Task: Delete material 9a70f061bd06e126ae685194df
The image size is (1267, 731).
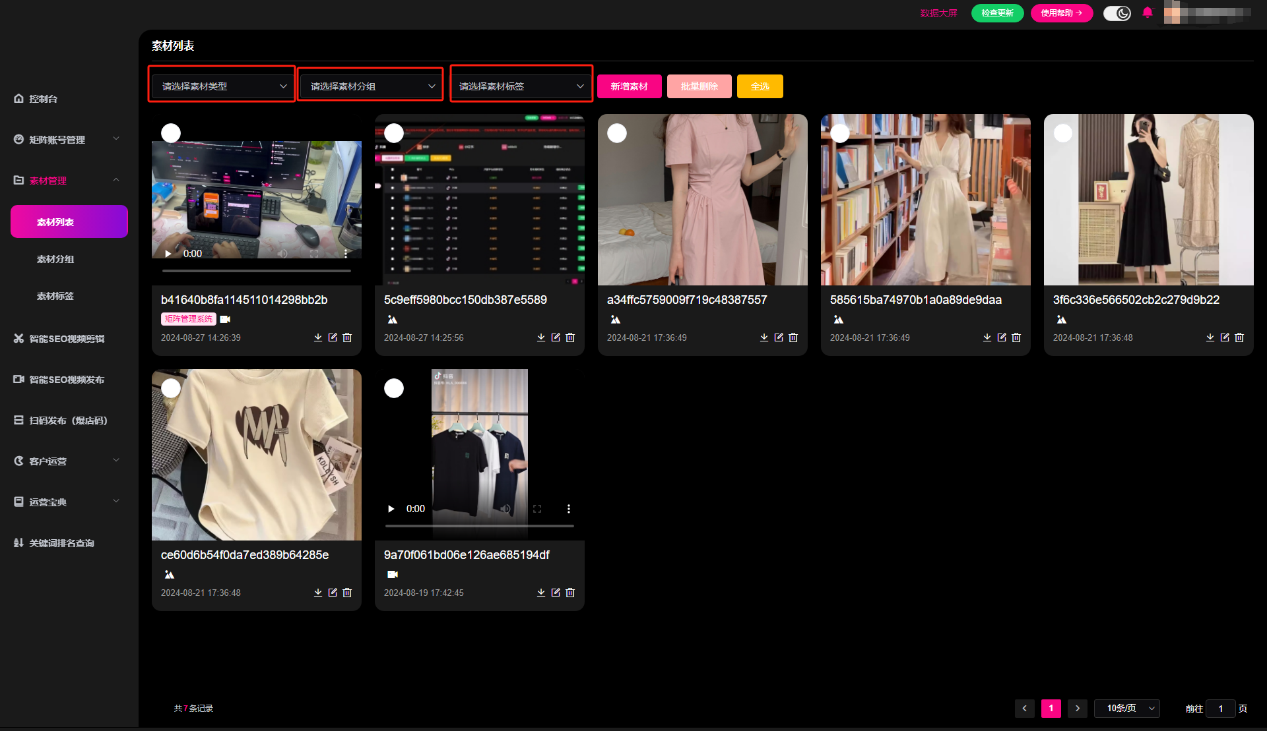Action: pos(570,593)
